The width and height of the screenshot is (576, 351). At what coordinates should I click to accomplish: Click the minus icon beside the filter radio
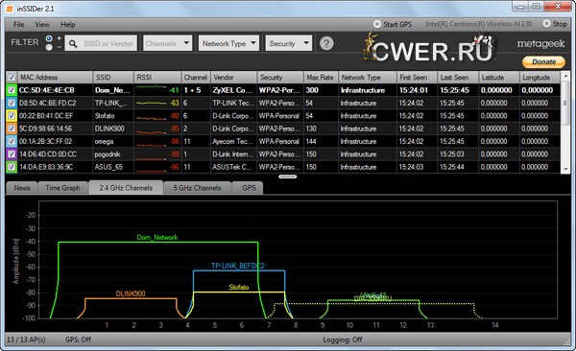tap(60, 47)
